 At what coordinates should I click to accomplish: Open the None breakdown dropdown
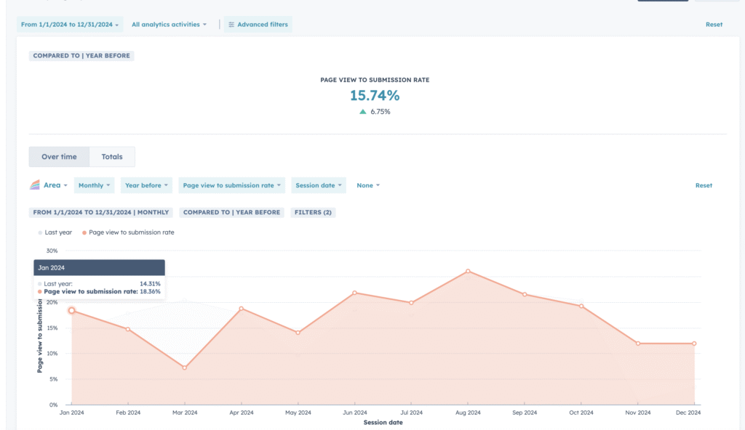pyautogui.click(x=367, y=185)
